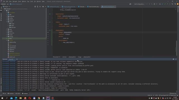Click the Project vertical side tab
The image size is (179, 100).
click(x=1, y=9)
